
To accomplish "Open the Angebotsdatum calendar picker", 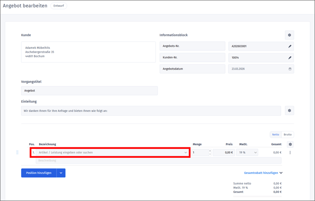I will [x=290, y=69].
